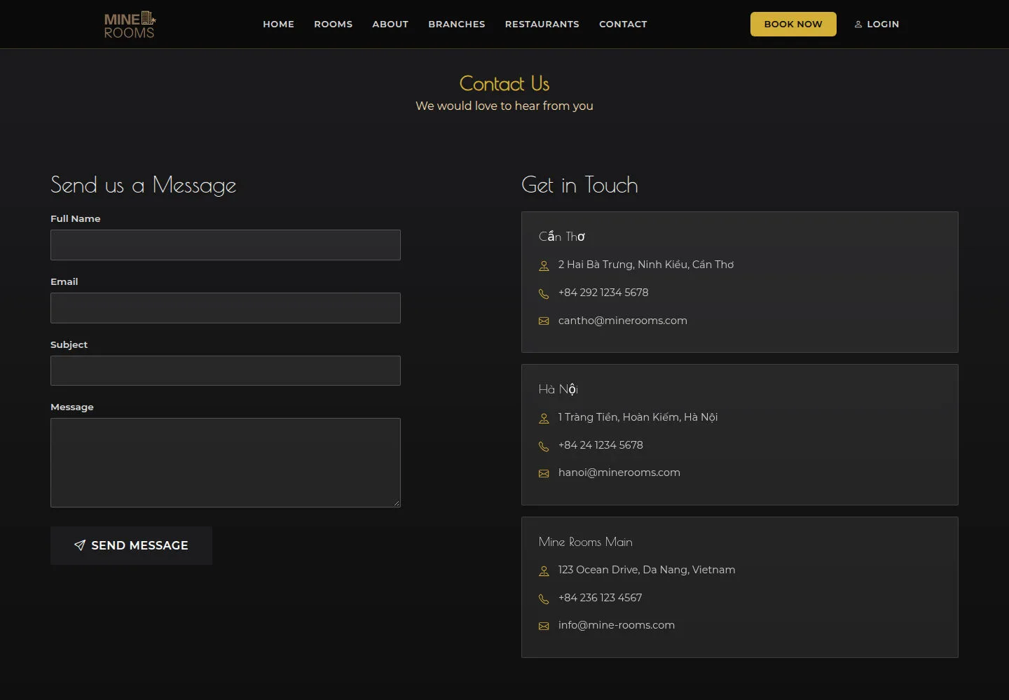Click the phone number +84 236 123 4567
Viewport: 1009px width, 700px height.
(600, 598)
